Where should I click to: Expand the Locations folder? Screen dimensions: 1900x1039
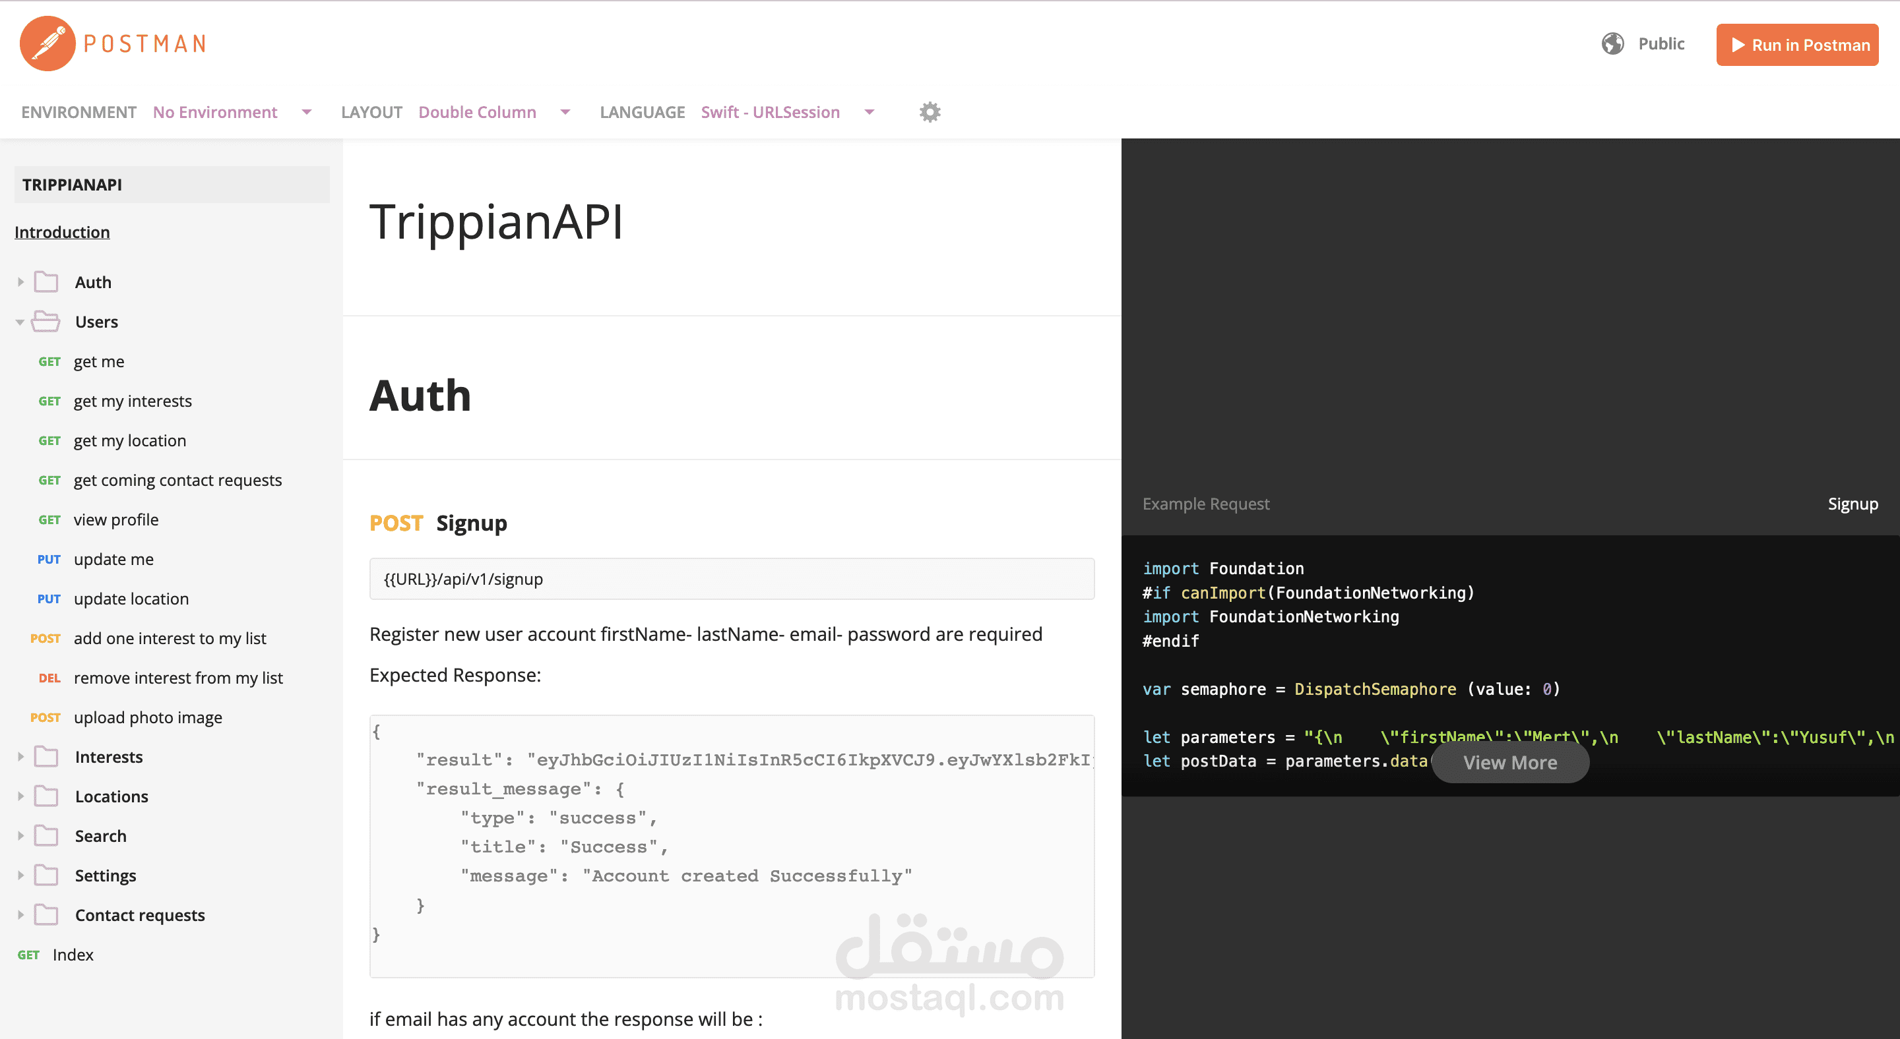point(20,794)
